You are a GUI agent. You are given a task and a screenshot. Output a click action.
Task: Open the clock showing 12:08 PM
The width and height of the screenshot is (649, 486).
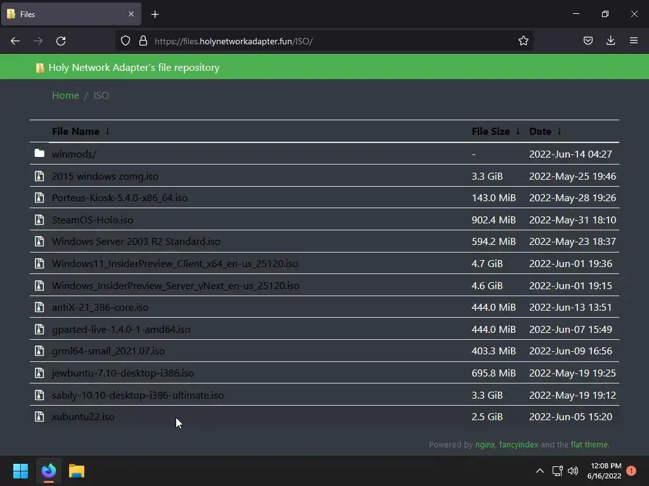click(604, 471)
